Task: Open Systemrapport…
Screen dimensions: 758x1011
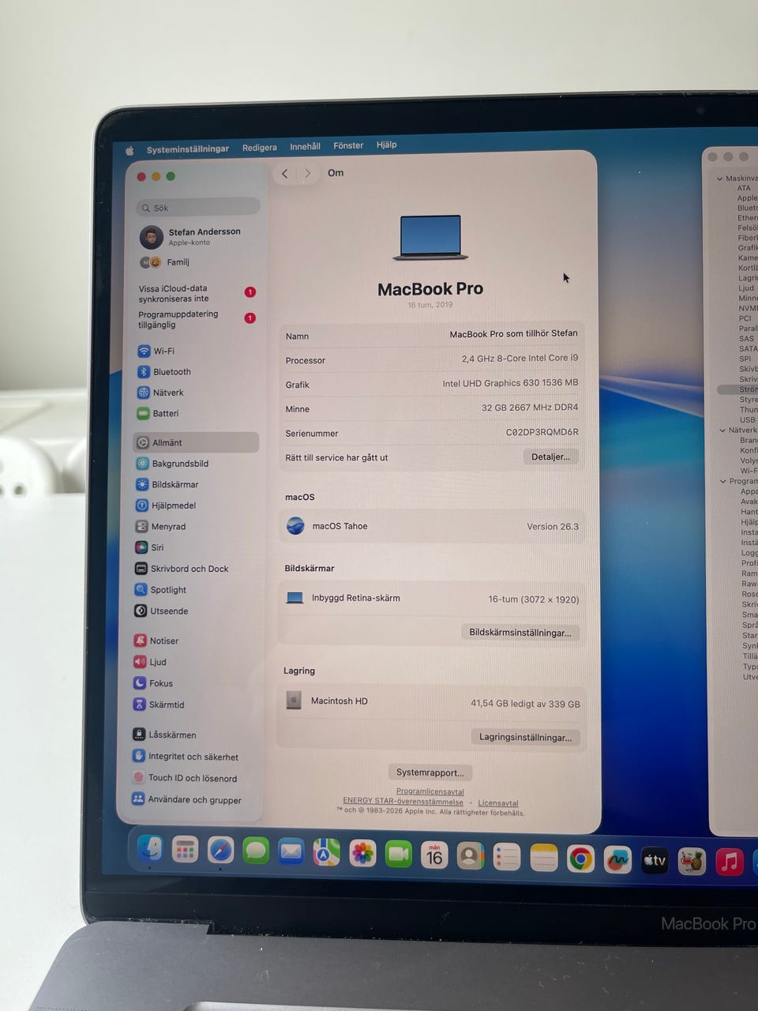Action: click(x=430, y=772)
